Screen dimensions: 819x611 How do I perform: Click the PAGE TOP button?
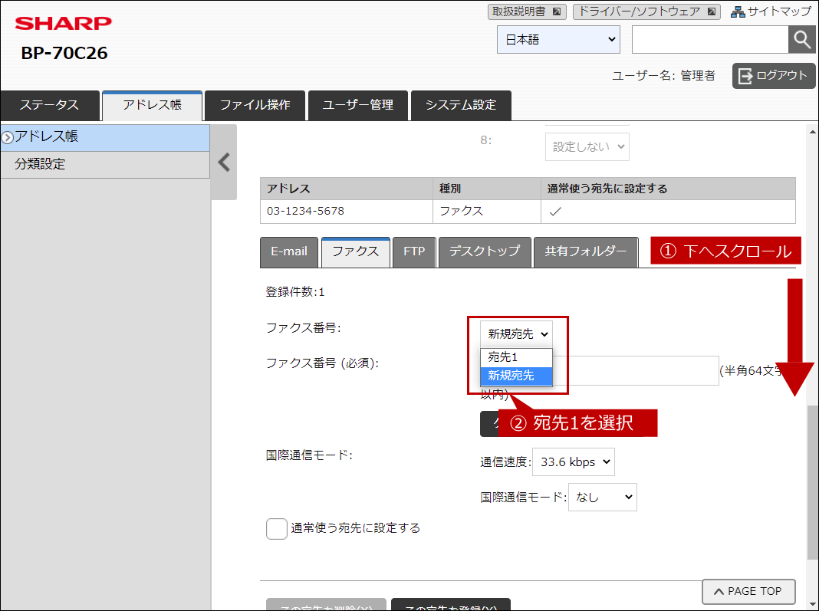tap(748, 592)
